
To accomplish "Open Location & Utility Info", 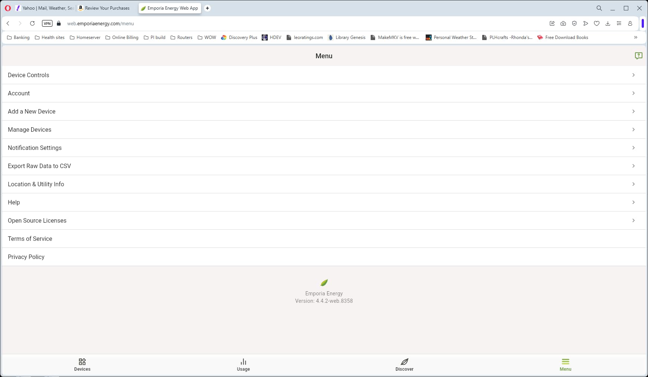I will tap(324, 184).
